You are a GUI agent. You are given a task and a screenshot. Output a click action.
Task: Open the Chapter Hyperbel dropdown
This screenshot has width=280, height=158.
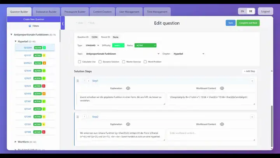tap(189, 54)
